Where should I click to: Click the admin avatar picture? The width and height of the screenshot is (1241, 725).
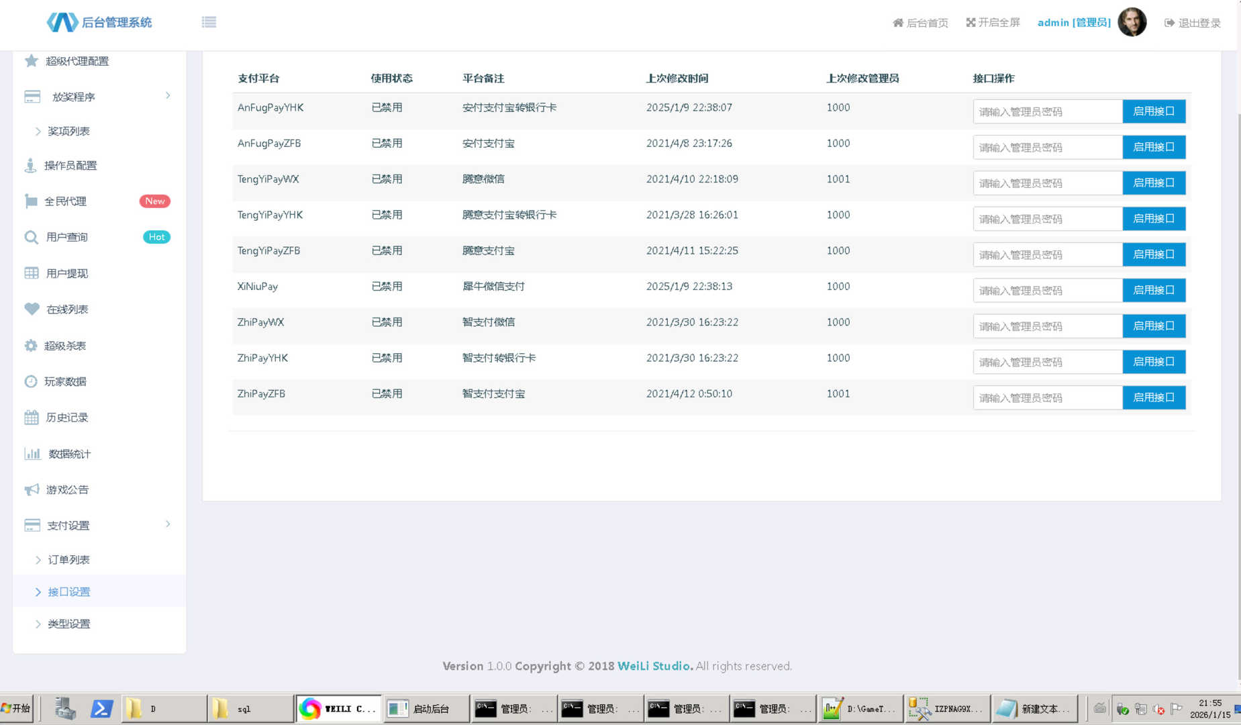(1132, 22)
